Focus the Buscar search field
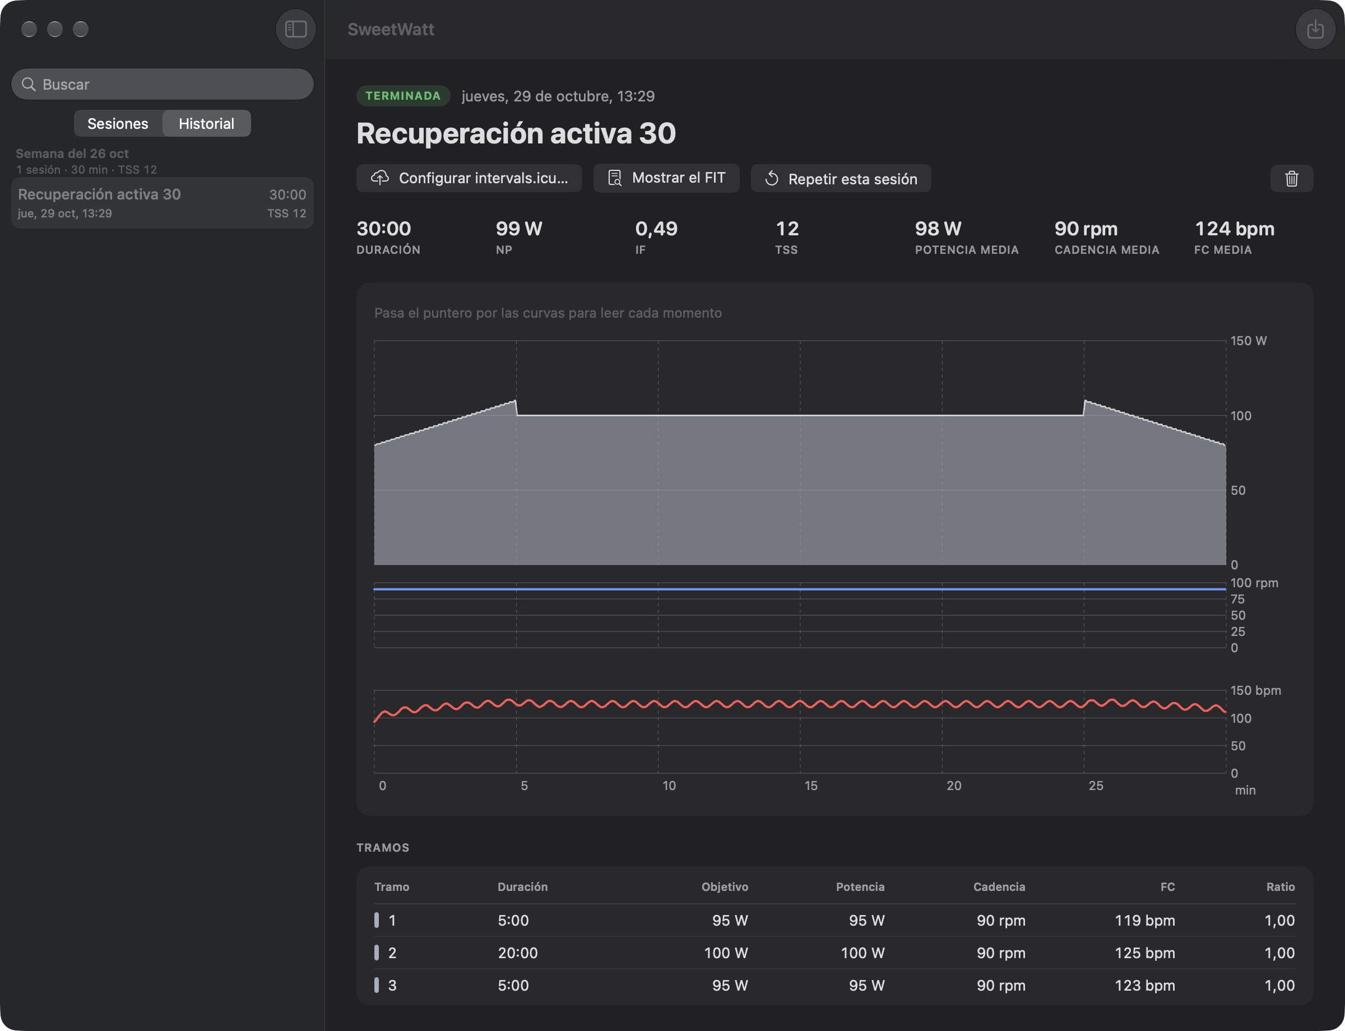 [x=162, y=84]
